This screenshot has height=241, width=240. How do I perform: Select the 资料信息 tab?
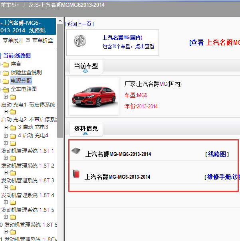86,129
